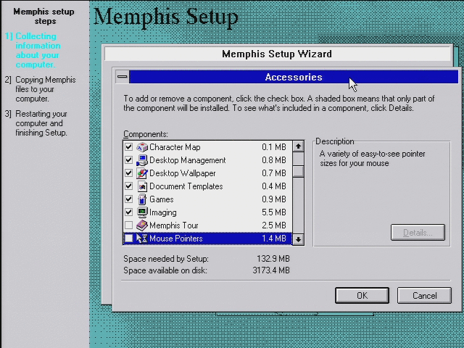Viewport: 464px width, 348px height.
Task: Click the Accessories dialog title bar
Action: (x=294, y=77)
